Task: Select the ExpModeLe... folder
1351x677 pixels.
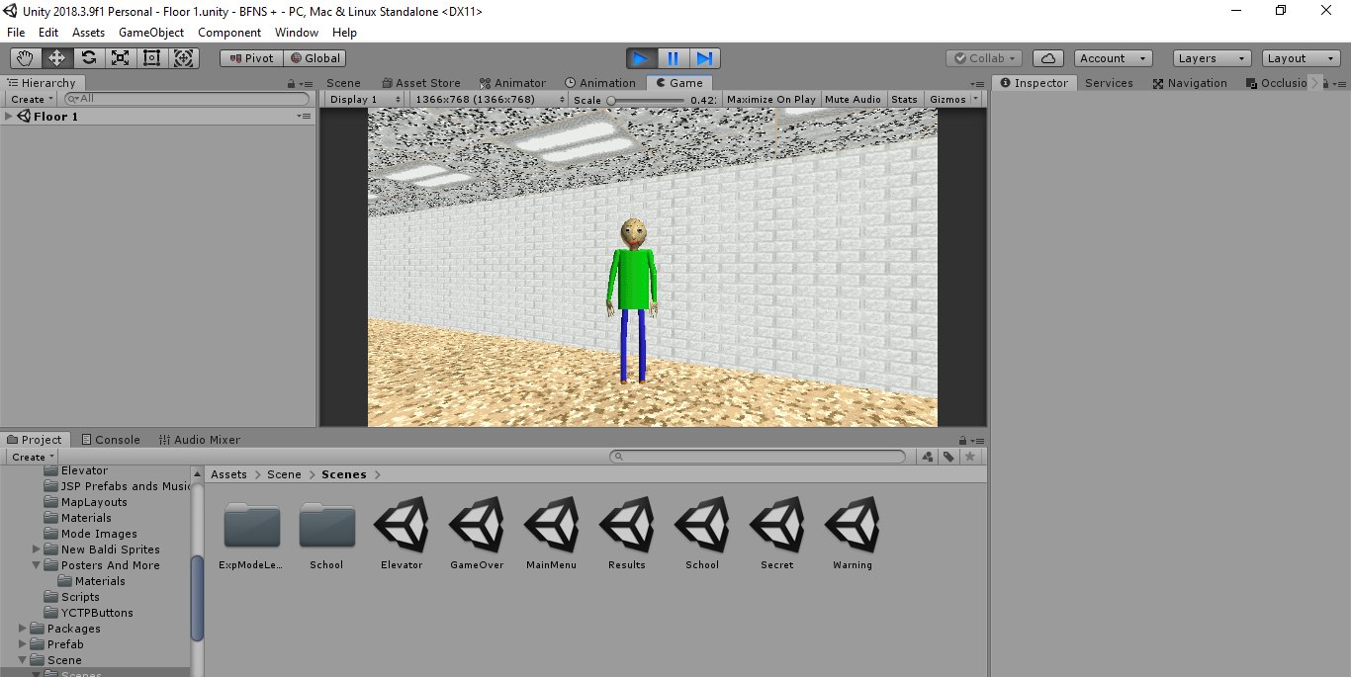Action: (251, 535)
